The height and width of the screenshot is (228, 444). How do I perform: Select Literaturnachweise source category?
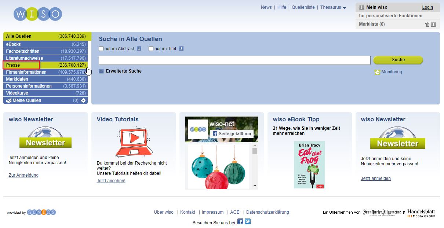coord(46,58)
